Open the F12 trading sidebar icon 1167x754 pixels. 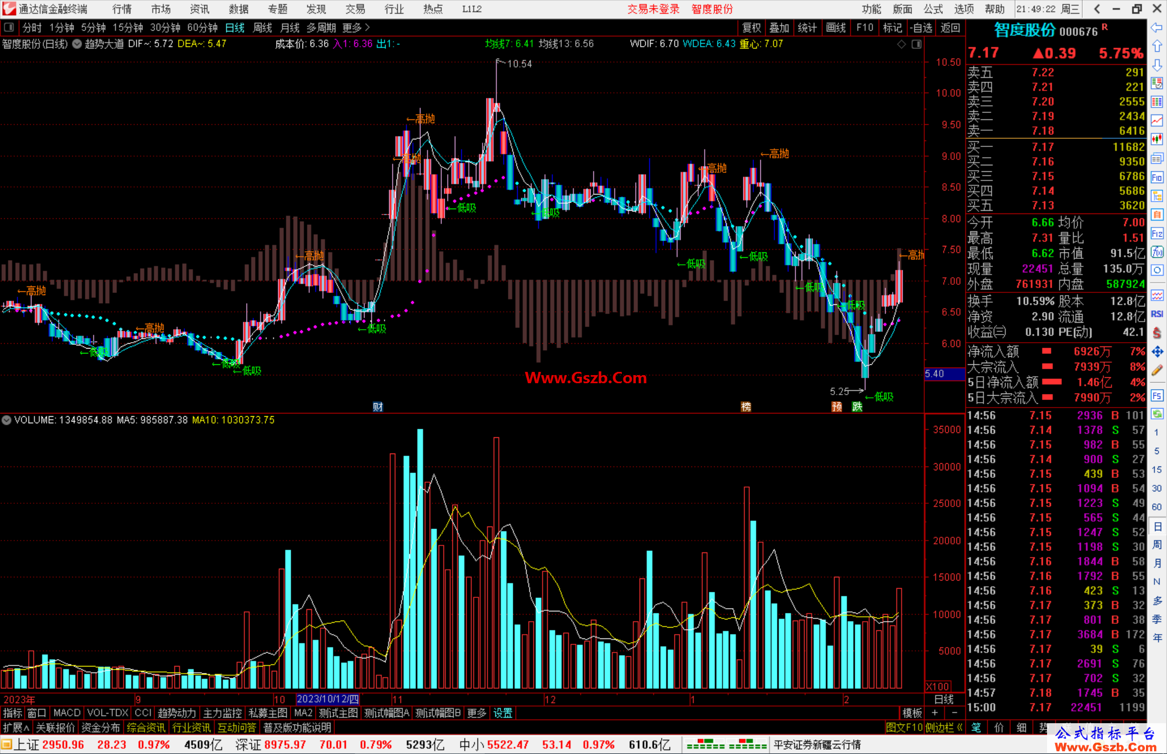point(1157,233)
